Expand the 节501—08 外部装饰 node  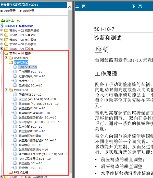[x=2, y=44]
